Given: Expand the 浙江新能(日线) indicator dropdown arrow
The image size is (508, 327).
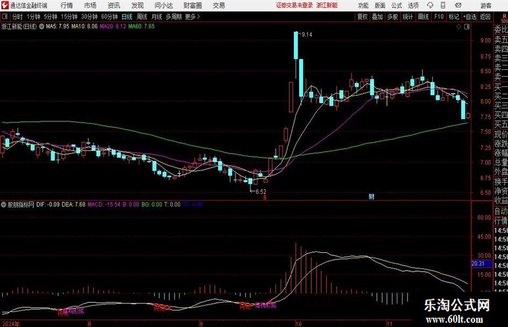Looking at the screenshot, I should [x=41, y=26].
